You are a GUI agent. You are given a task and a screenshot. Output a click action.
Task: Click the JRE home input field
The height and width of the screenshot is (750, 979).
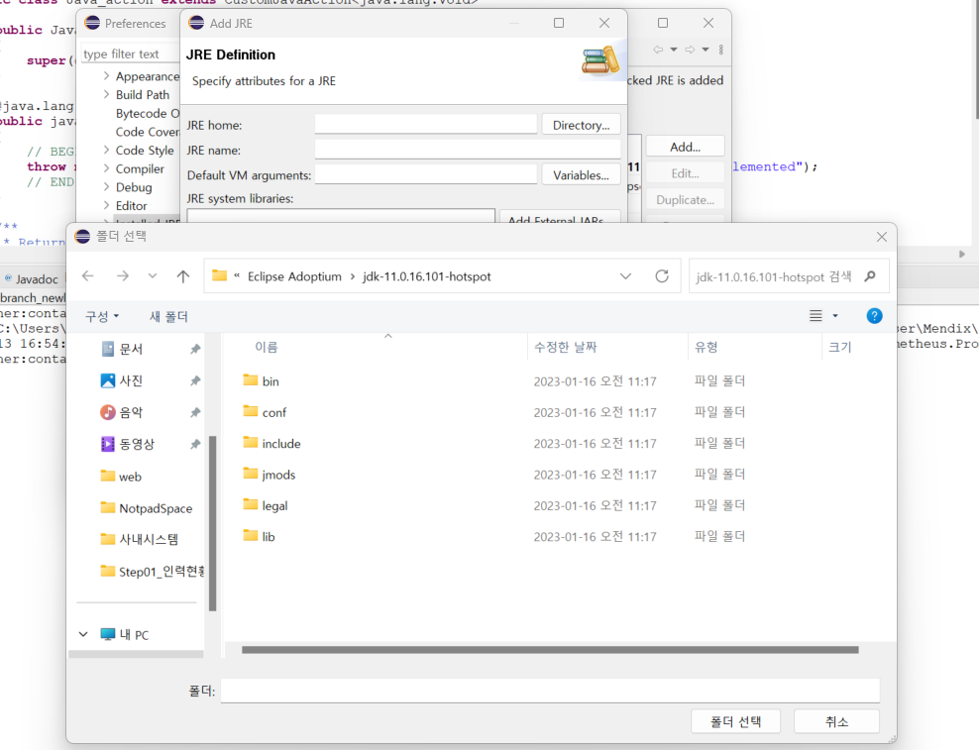tap(426, 124)
